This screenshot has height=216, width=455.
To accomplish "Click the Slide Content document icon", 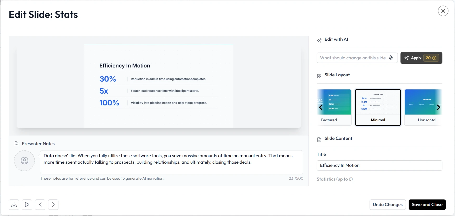I will pyautogui.click(x=319, y=140).
